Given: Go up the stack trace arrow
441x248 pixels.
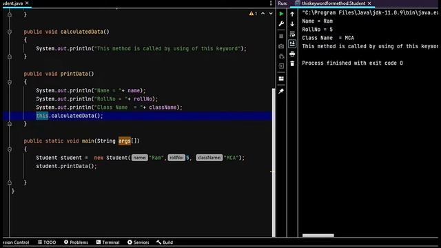Looking at the screenshot, I should click(x=292, y=14).
